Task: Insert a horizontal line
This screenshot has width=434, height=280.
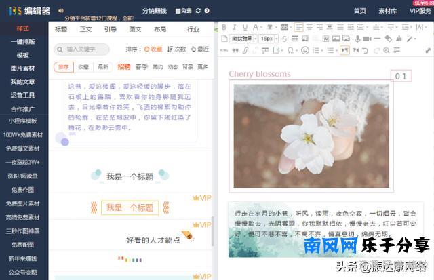Action: tap(377, 39)
